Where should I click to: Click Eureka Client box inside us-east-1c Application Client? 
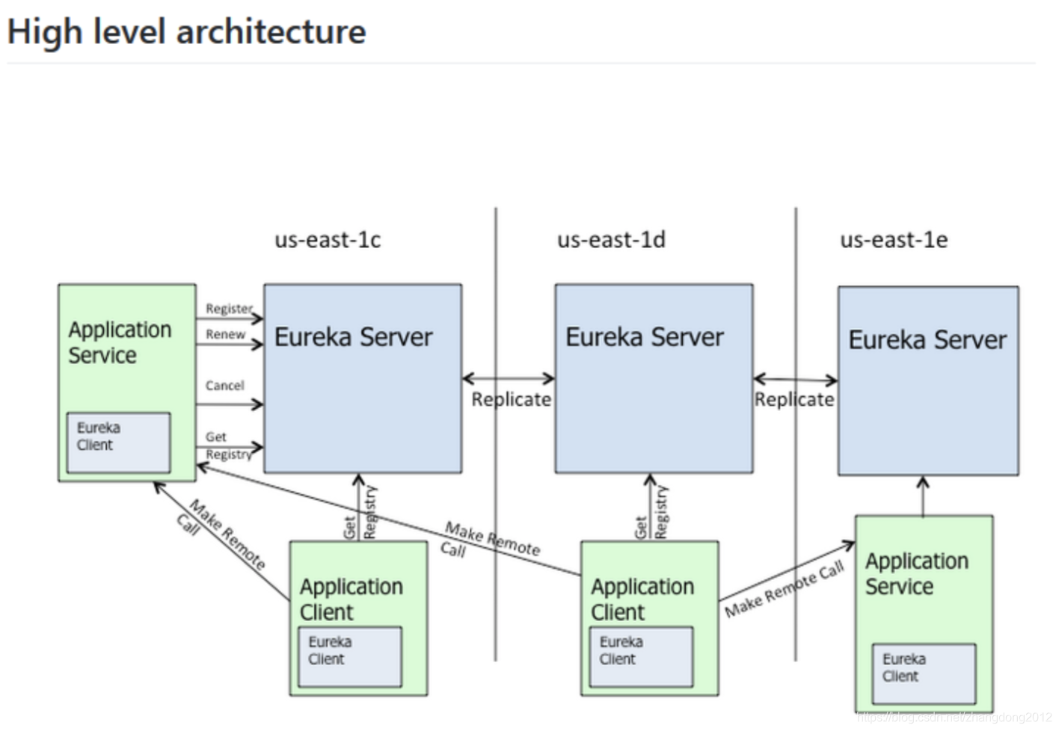[350, 656]
